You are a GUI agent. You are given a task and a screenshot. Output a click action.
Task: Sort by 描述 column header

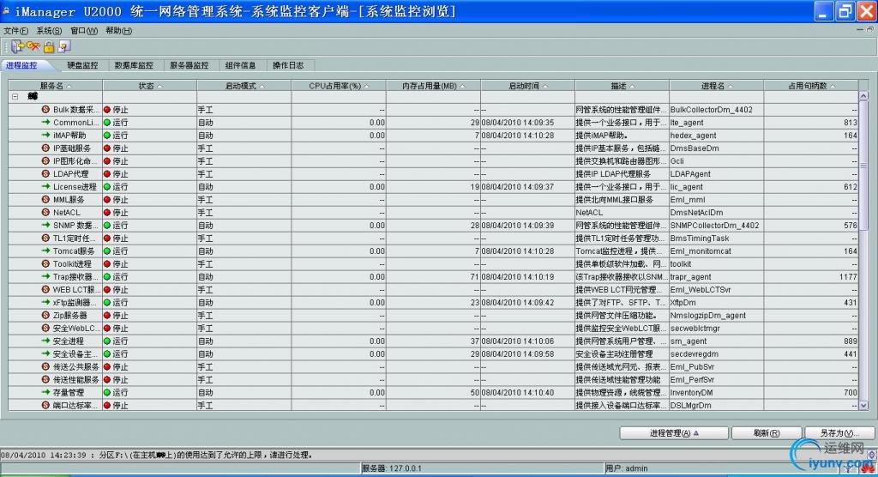point(622,86)
